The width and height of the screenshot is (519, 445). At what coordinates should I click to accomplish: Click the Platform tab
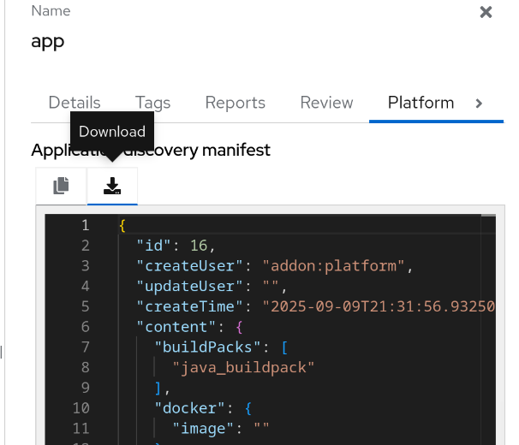click(x=421, y=103)
